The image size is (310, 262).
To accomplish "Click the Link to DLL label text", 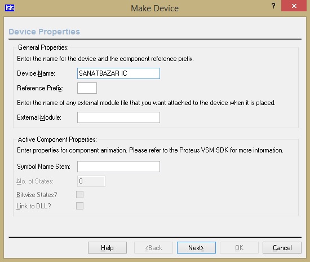I will click(x=34, y=206).
